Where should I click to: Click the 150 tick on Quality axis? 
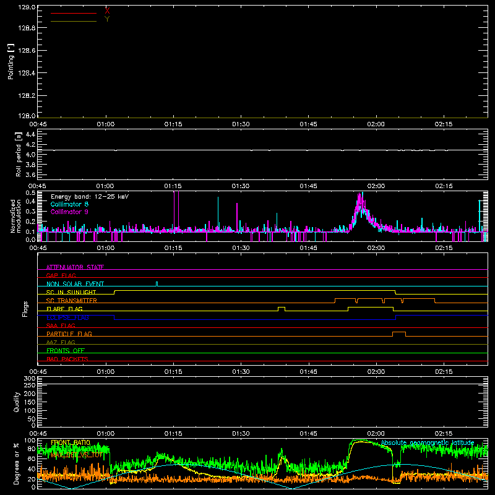pos(30,402)
